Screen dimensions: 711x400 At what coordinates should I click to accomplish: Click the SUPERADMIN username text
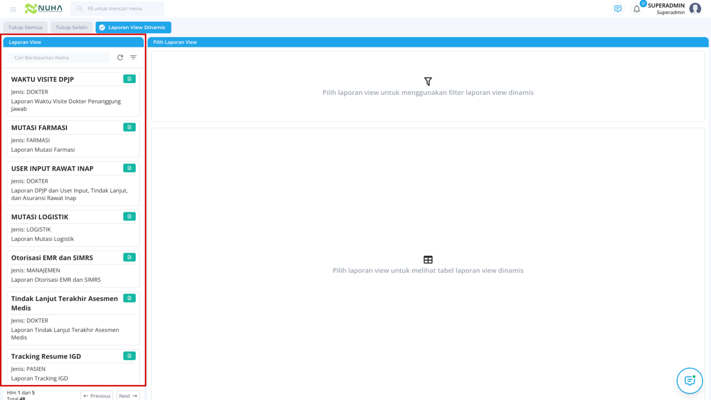click(x=666, y=6)
